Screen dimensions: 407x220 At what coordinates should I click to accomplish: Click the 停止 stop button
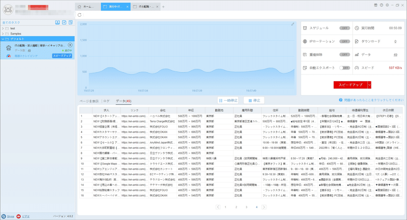(x=254, y=101)
